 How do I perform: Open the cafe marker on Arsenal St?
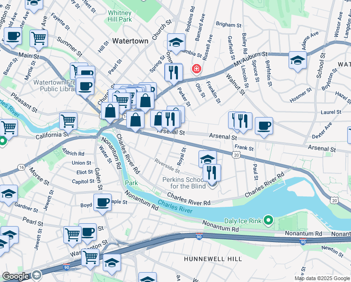pos(264,126)
